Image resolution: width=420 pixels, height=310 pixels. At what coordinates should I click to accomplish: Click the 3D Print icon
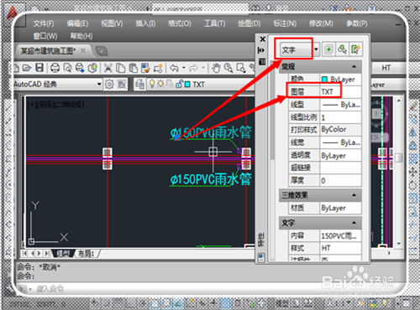92,68
